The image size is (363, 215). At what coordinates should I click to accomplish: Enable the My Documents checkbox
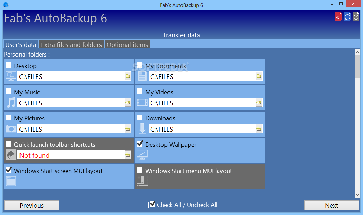pyautogui.click(x=139, y=65)
